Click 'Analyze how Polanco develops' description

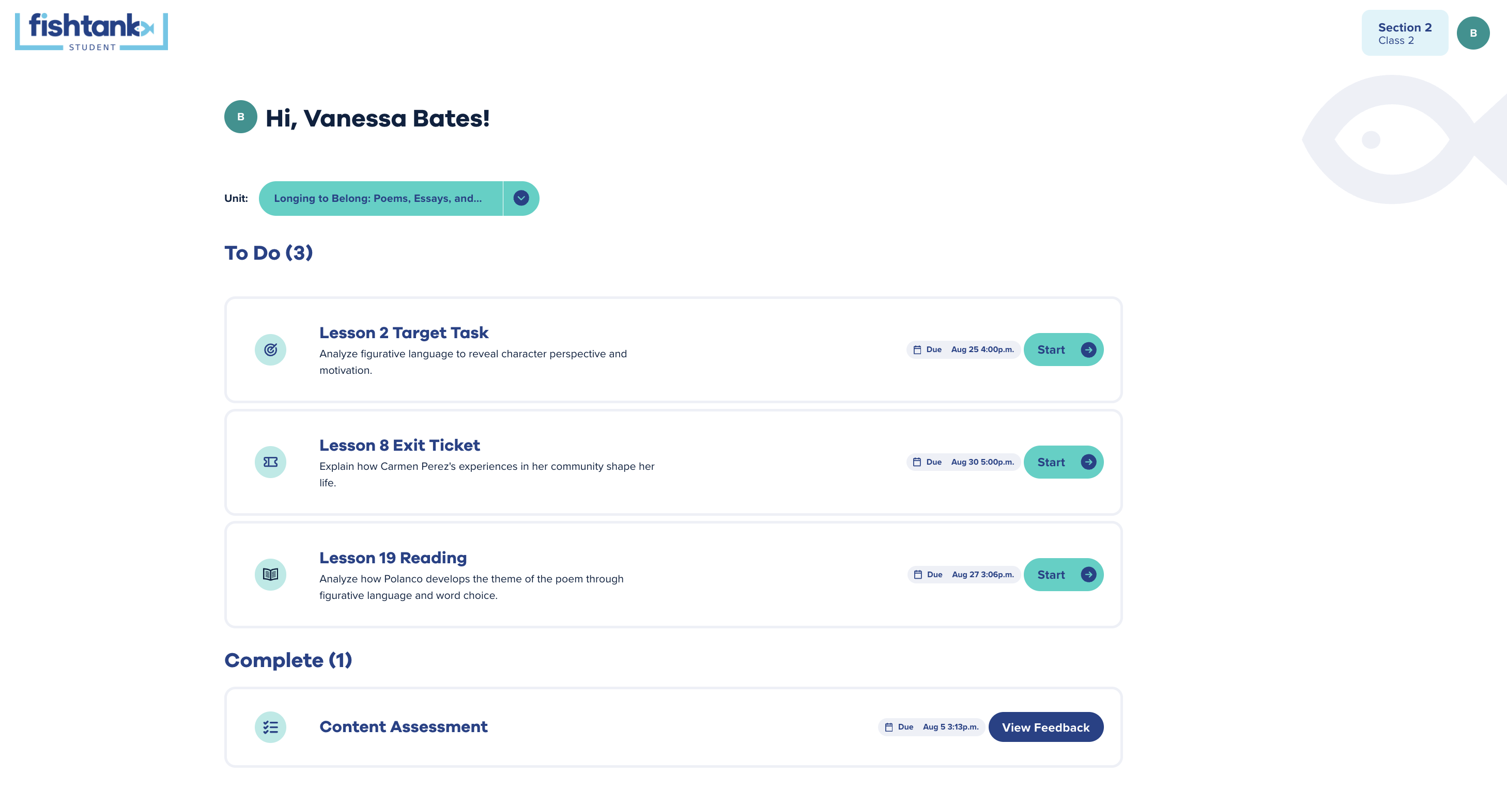point(471,587)
